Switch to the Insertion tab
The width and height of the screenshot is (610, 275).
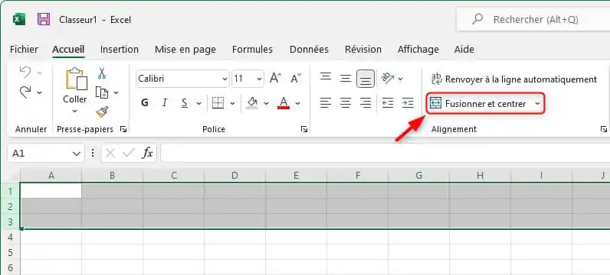click(x=120, y=50)
